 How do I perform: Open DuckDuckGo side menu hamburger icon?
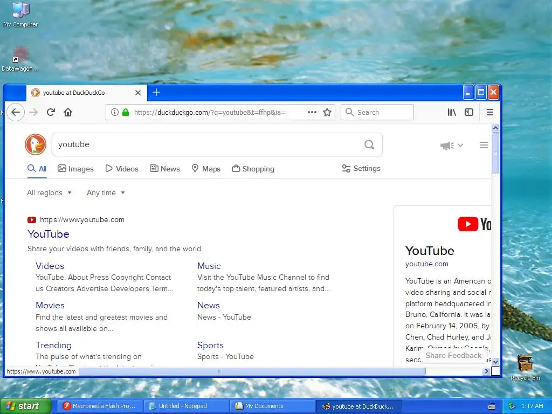click(x=484, y=145)
